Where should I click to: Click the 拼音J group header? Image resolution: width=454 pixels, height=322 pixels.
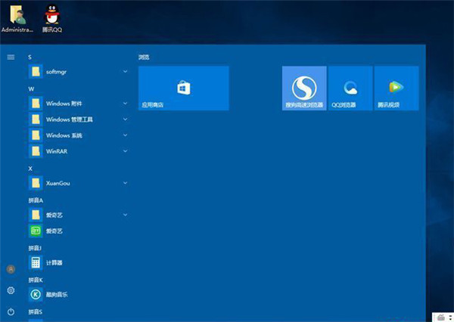coord(35,248)
